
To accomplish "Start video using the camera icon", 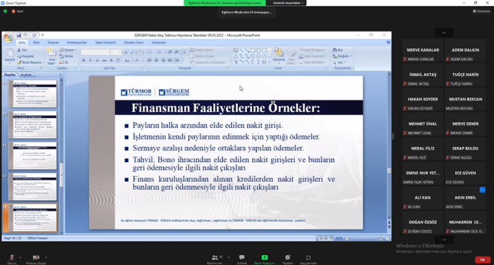I will [36, 257].
